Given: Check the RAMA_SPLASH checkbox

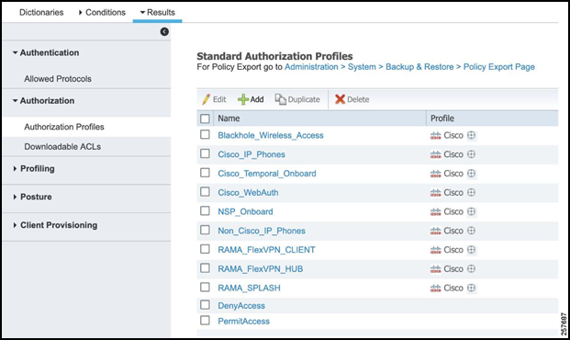Looking at the screenshot, I should click(x=205, y=287).
